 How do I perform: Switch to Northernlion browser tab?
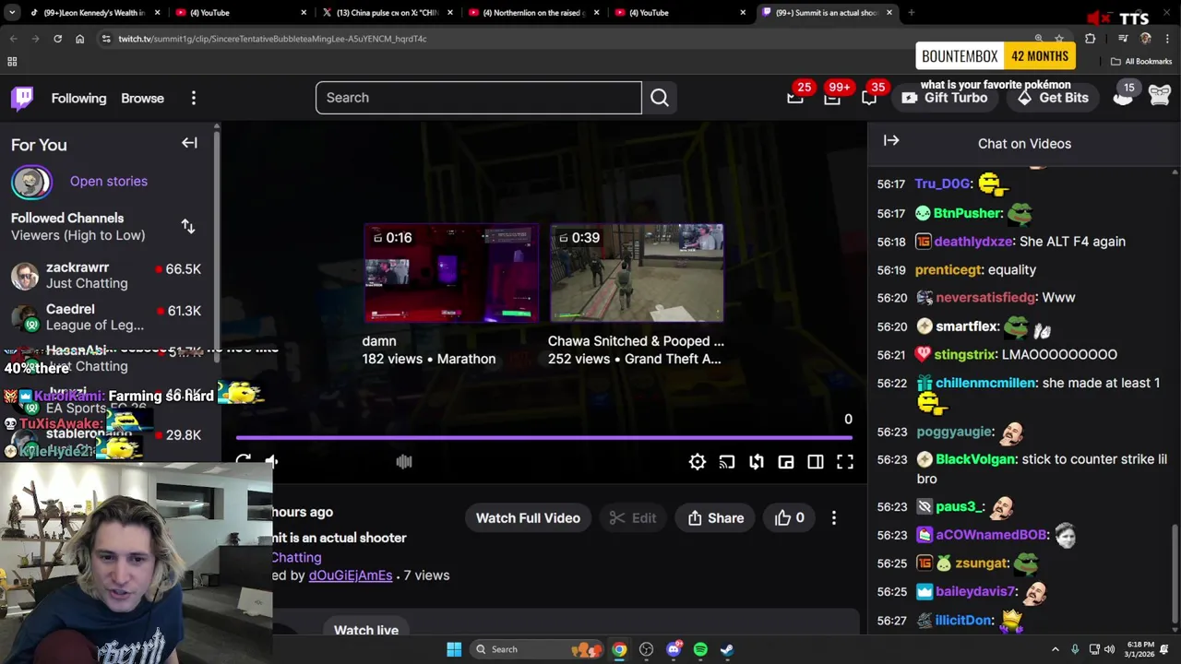(x=533, y=13)
